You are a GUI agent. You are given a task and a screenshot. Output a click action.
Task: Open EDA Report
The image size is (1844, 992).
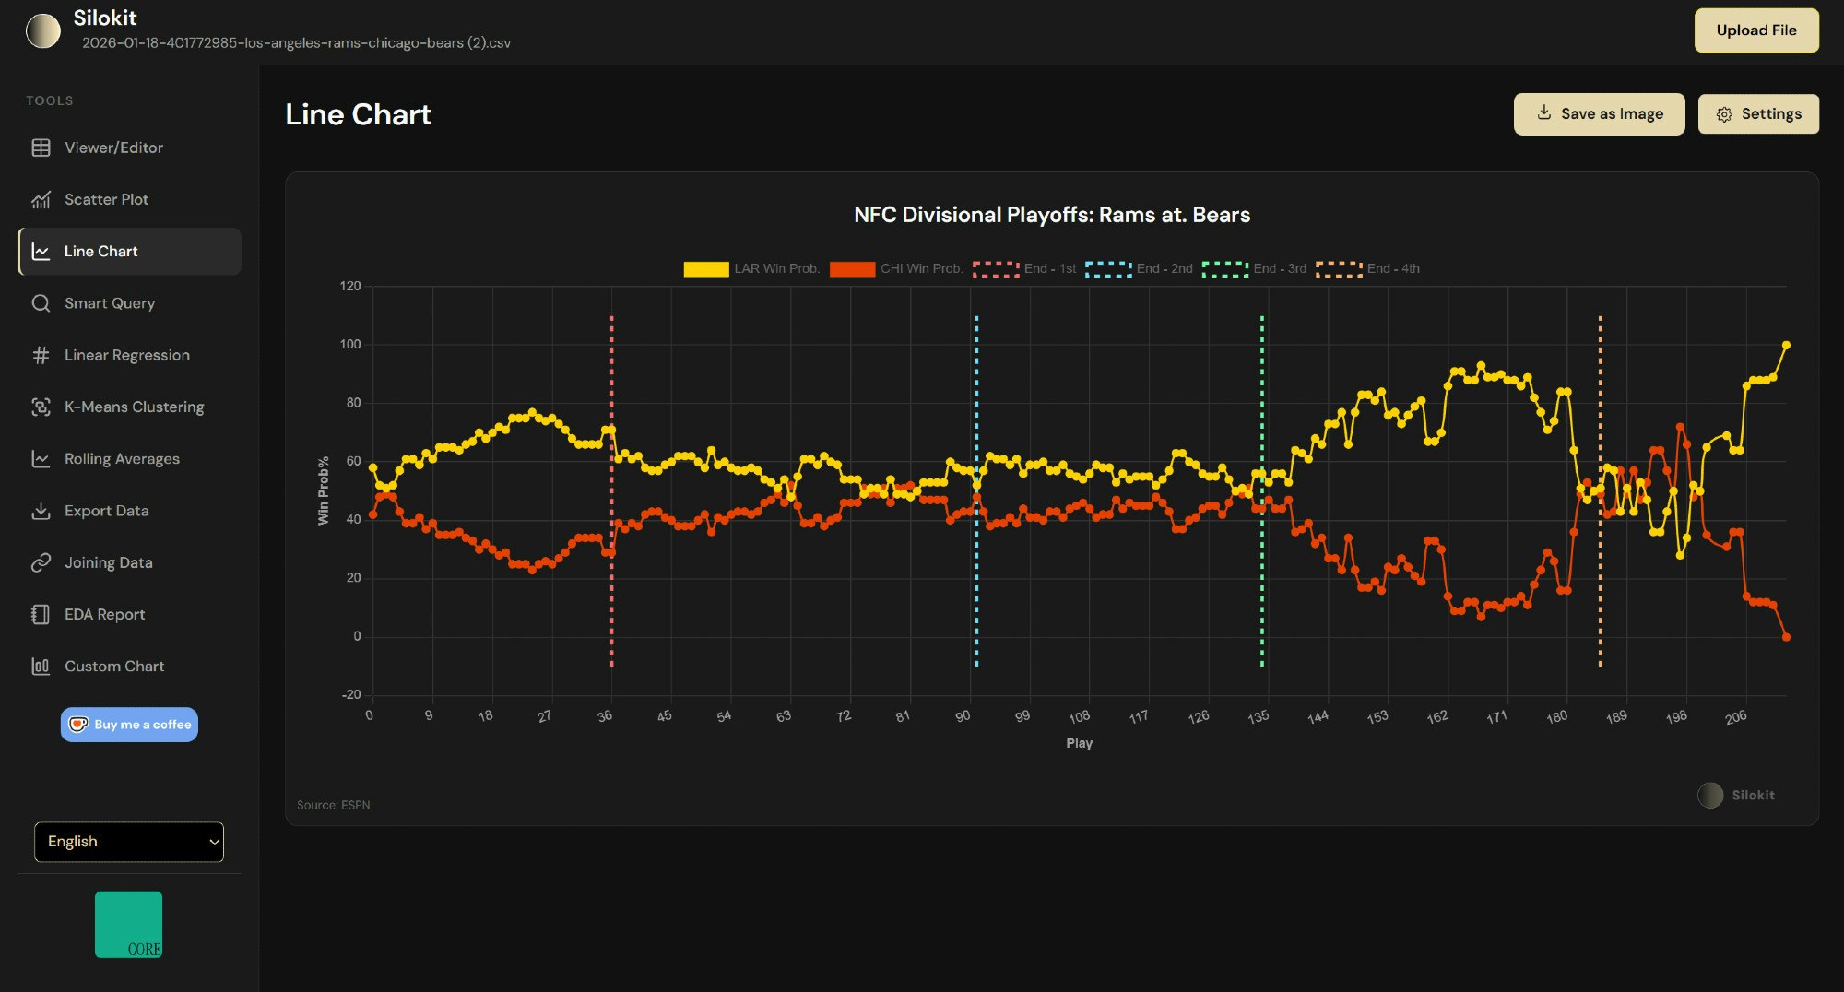pos(129,614)
